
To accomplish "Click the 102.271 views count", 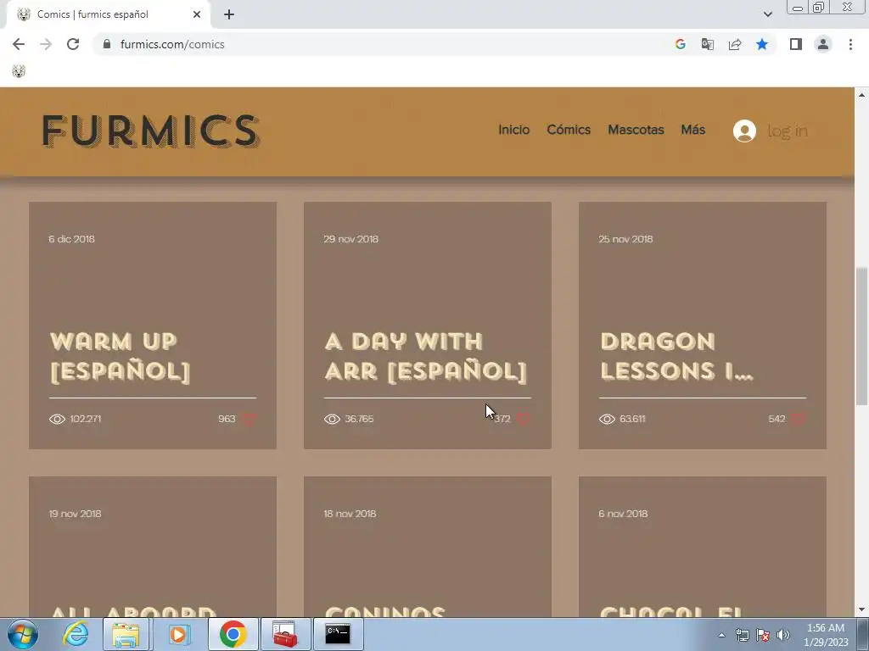I will [86, 419].
